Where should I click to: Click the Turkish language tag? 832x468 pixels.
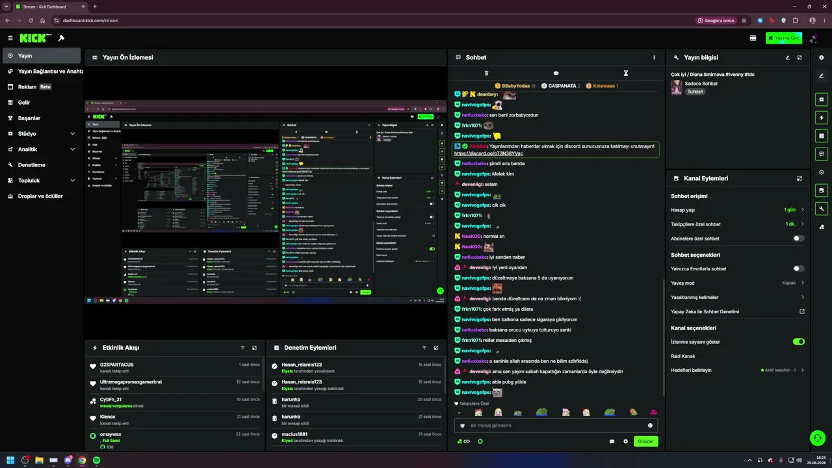pos(695,92)
